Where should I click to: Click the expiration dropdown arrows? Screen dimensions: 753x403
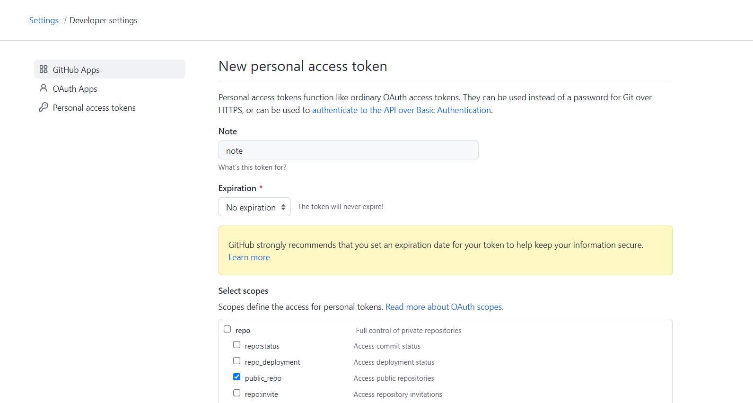click(283, 207)
